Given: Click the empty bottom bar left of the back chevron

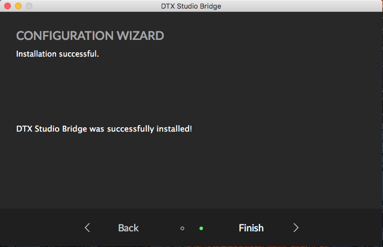Looking at the screenshot, I should tap(38, 228).
